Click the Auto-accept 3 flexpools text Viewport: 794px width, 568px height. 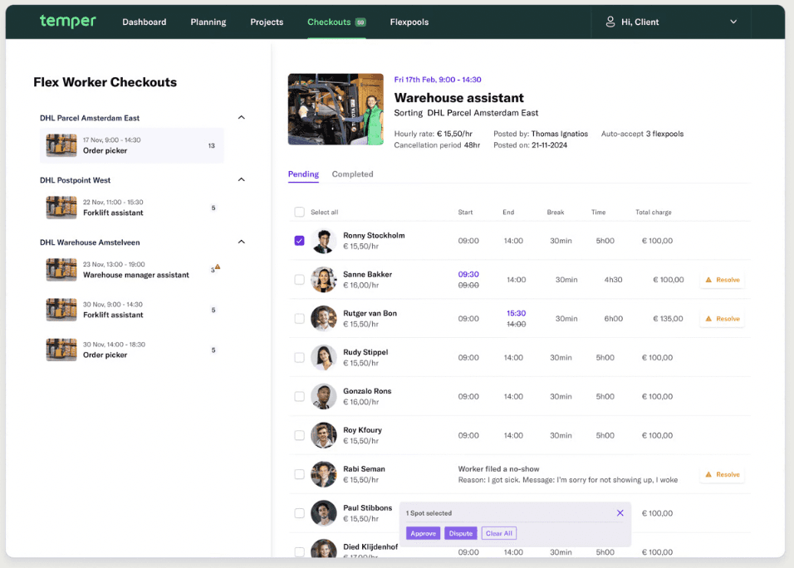(642, 135)
